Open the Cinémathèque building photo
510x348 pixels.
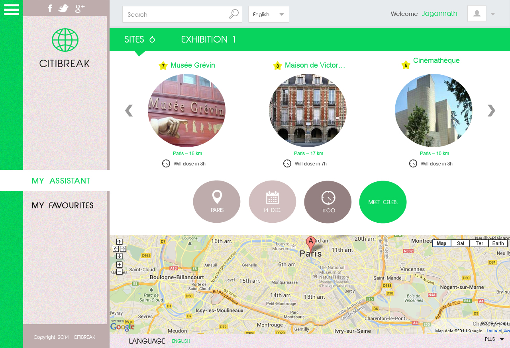(x=433, y=111)
